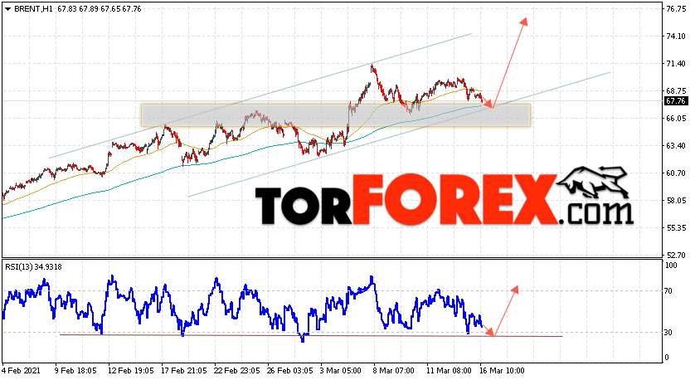Viewport: 695px width, 380px height.
Task: Select the 74.10 price axis label
Action: point(676,37)
